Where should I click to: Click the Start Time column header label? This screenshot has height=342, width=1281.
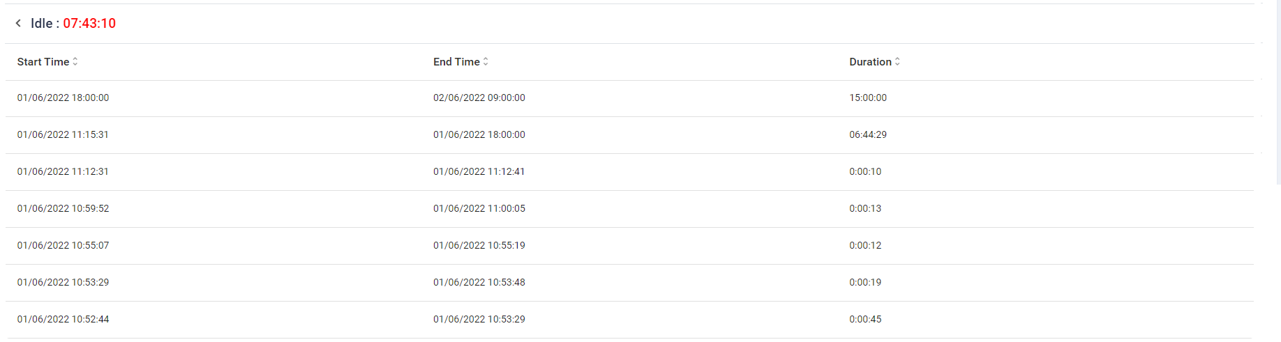[x=43, y=62]
